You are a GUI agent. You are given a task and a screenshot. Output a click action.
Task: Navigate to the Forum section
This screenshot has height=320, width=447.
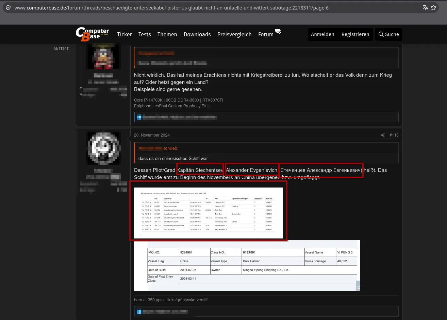(x=266, y=34)
